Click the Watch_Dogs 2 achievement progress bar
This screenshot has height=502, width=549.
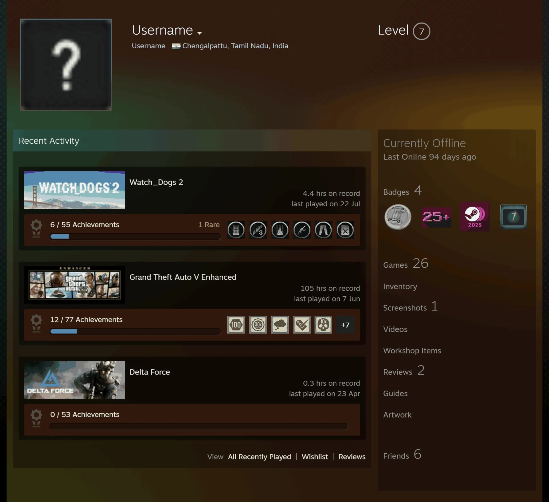coord(135,237)
